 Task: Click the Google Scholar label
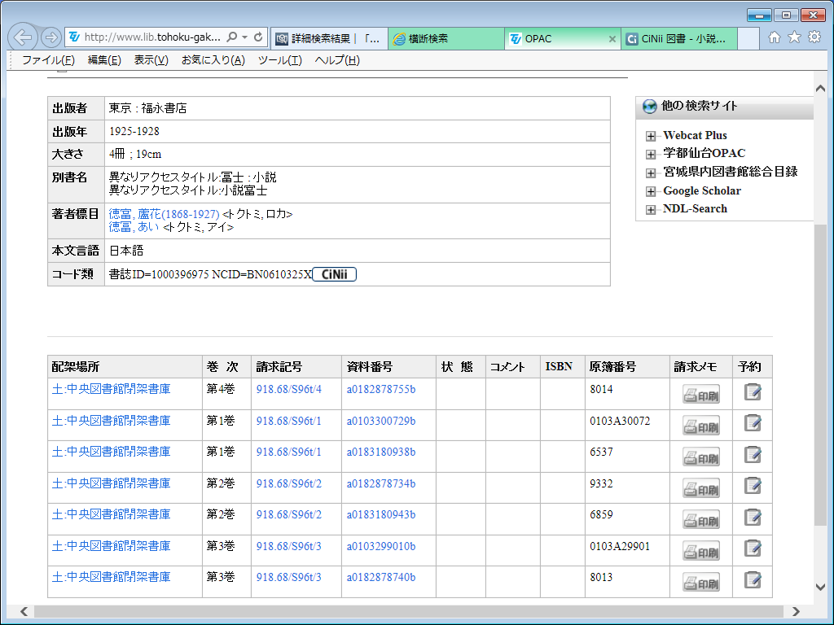click(701, 190)
